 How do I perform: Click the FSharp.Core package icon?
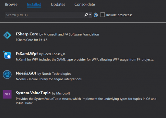click(x=7, y=35)
